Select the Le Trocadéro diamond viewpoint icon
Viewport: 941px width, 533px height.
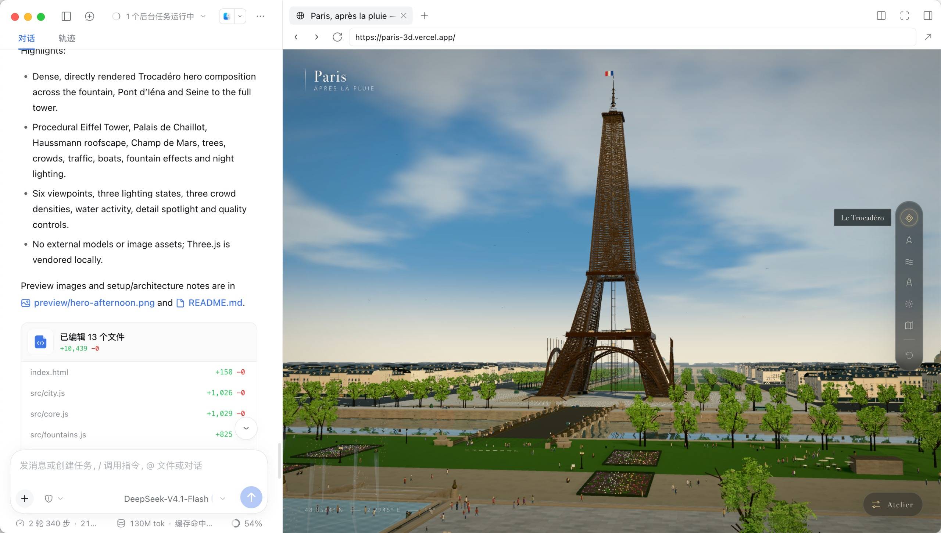(x=909, y=218)
